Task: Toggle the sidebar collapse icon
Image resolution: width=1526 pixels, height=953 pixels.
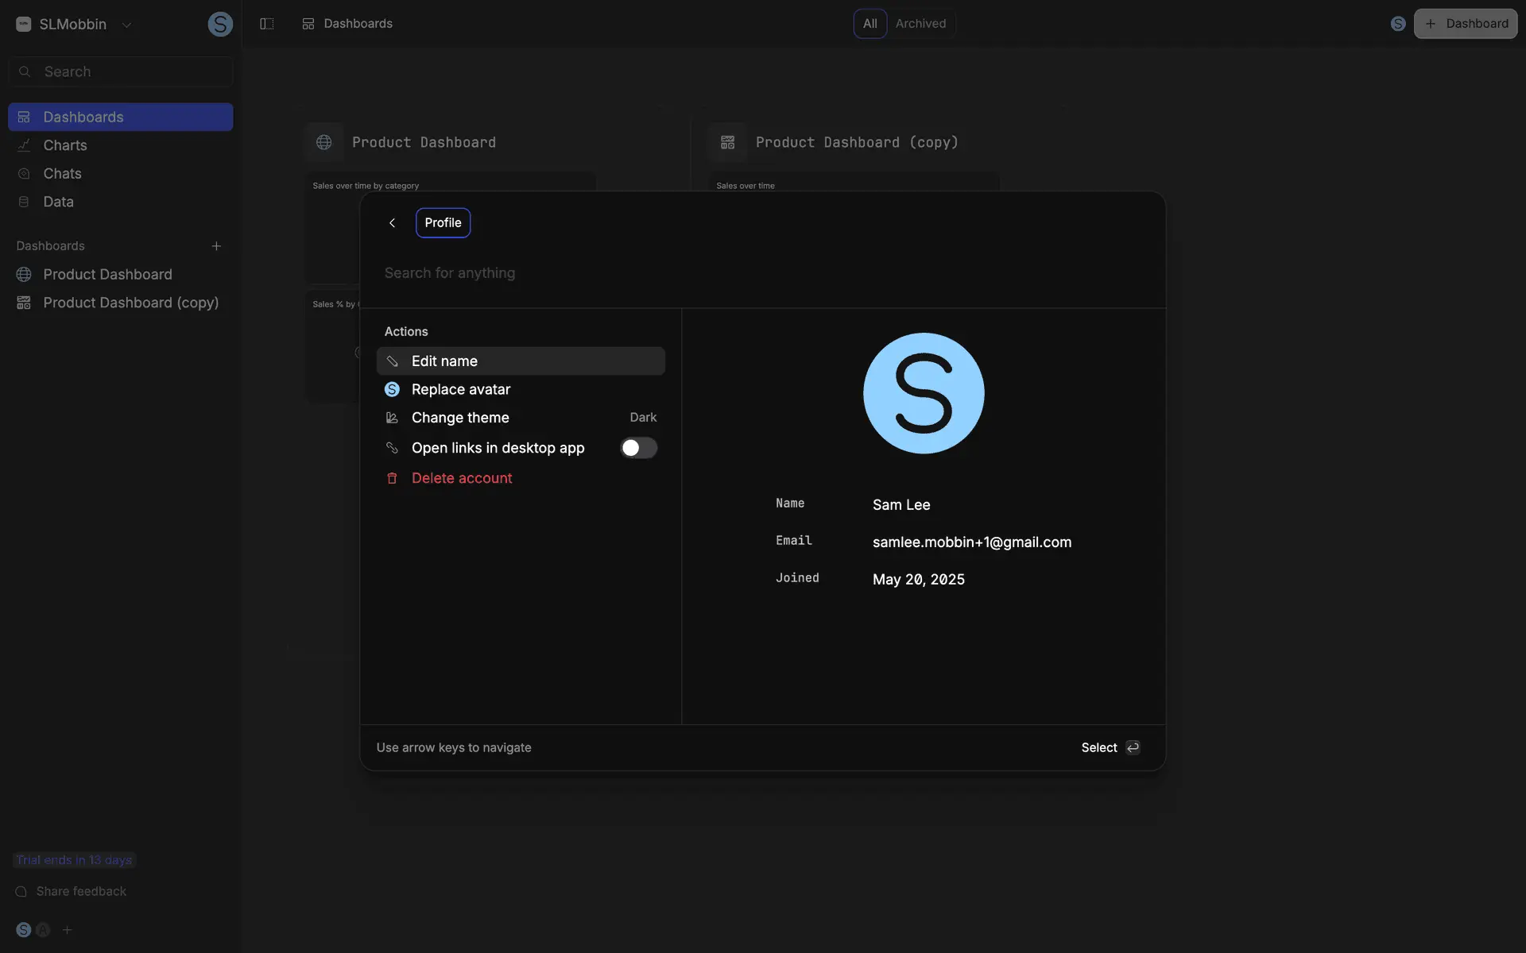Action: tap(267, 24)
